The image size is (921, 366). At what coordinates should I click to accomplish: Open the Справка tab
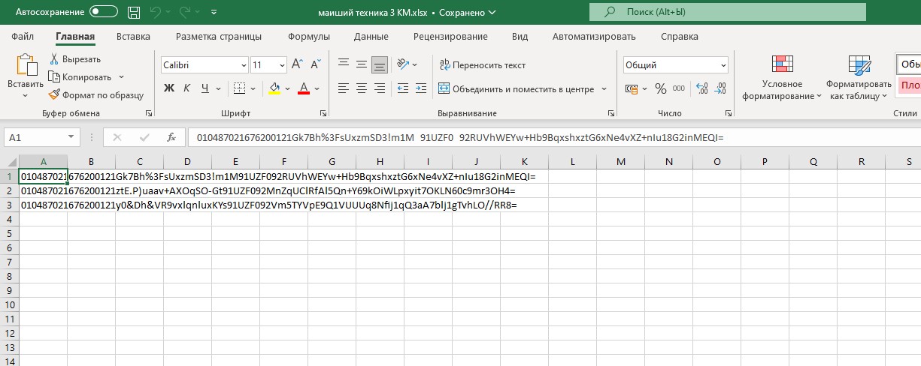click(679, 36)
